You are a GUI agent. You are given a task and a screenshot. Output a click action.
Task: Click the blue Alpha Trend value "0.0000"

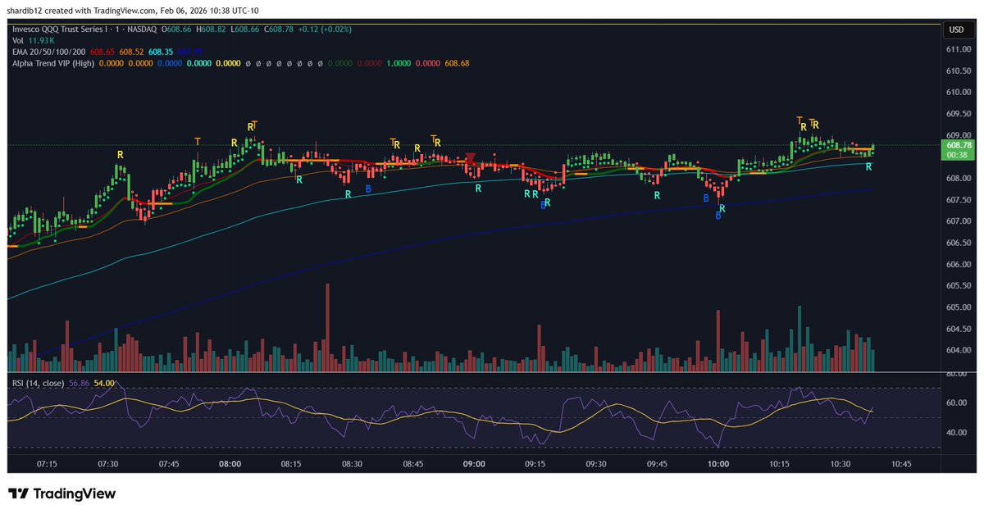(170, 63)
